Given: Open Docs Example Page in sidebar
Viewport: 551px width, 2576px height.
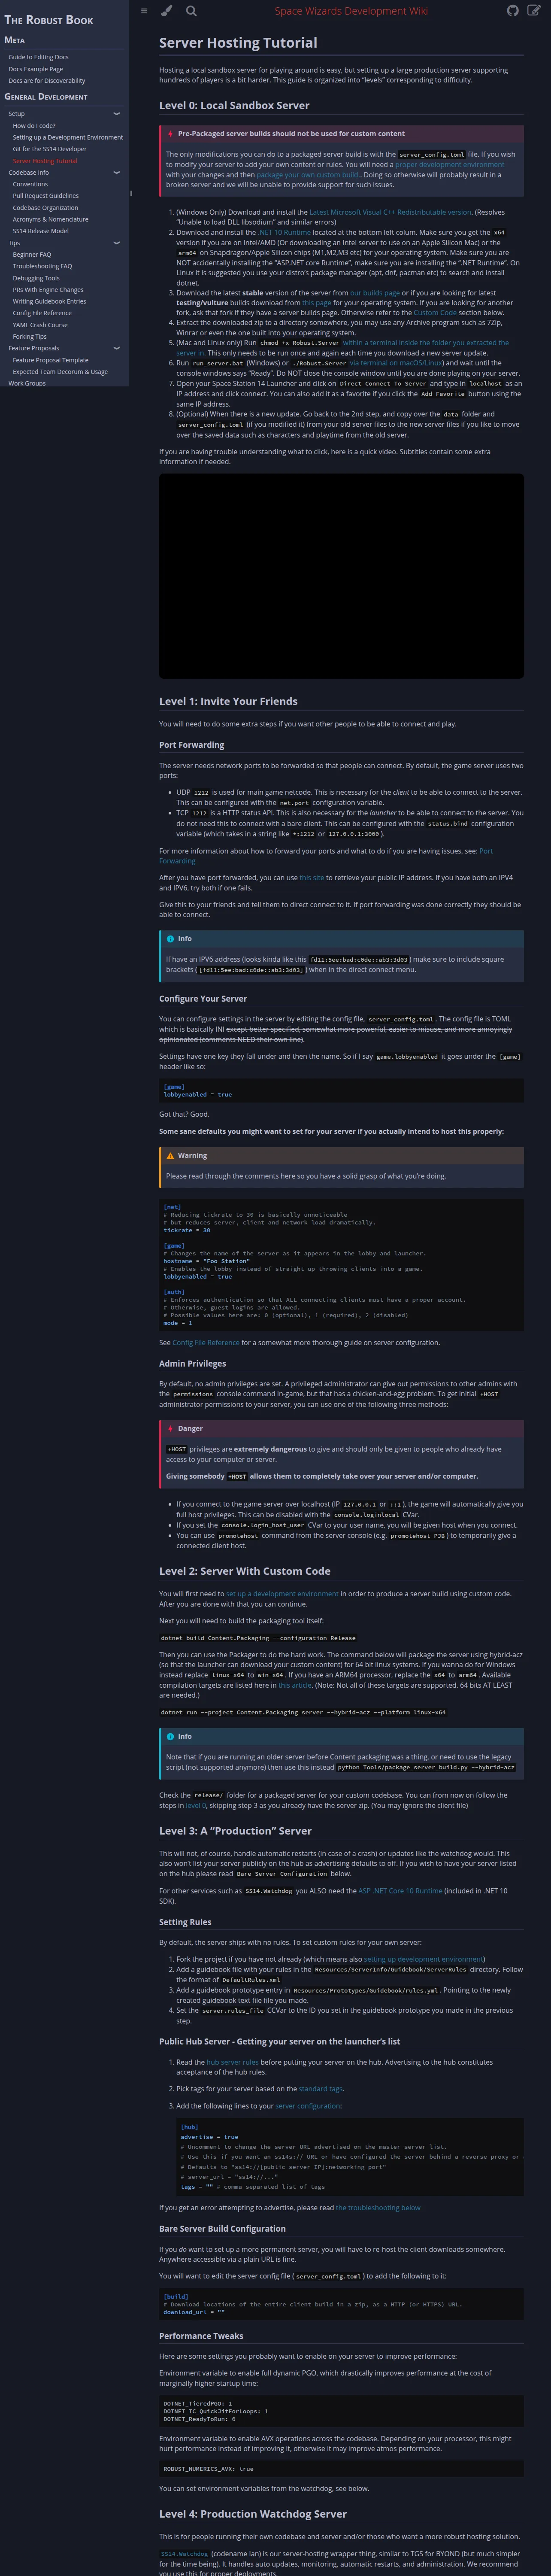Looking at the screenshot, I should (35, 69).
